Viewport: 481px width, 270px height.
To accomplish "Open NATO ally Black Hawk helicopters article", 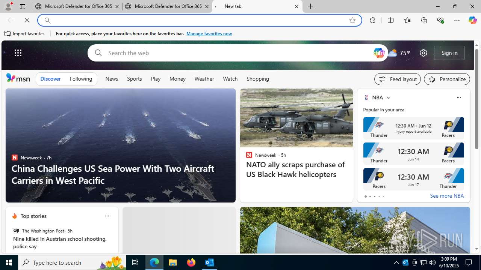I will click(x=295, y=169).
